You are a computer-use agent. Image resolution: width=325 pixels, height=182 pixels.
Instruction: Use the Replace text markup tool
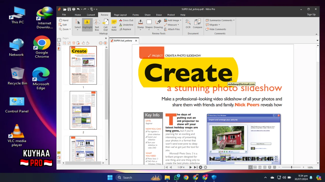click(x=125, y=29)
